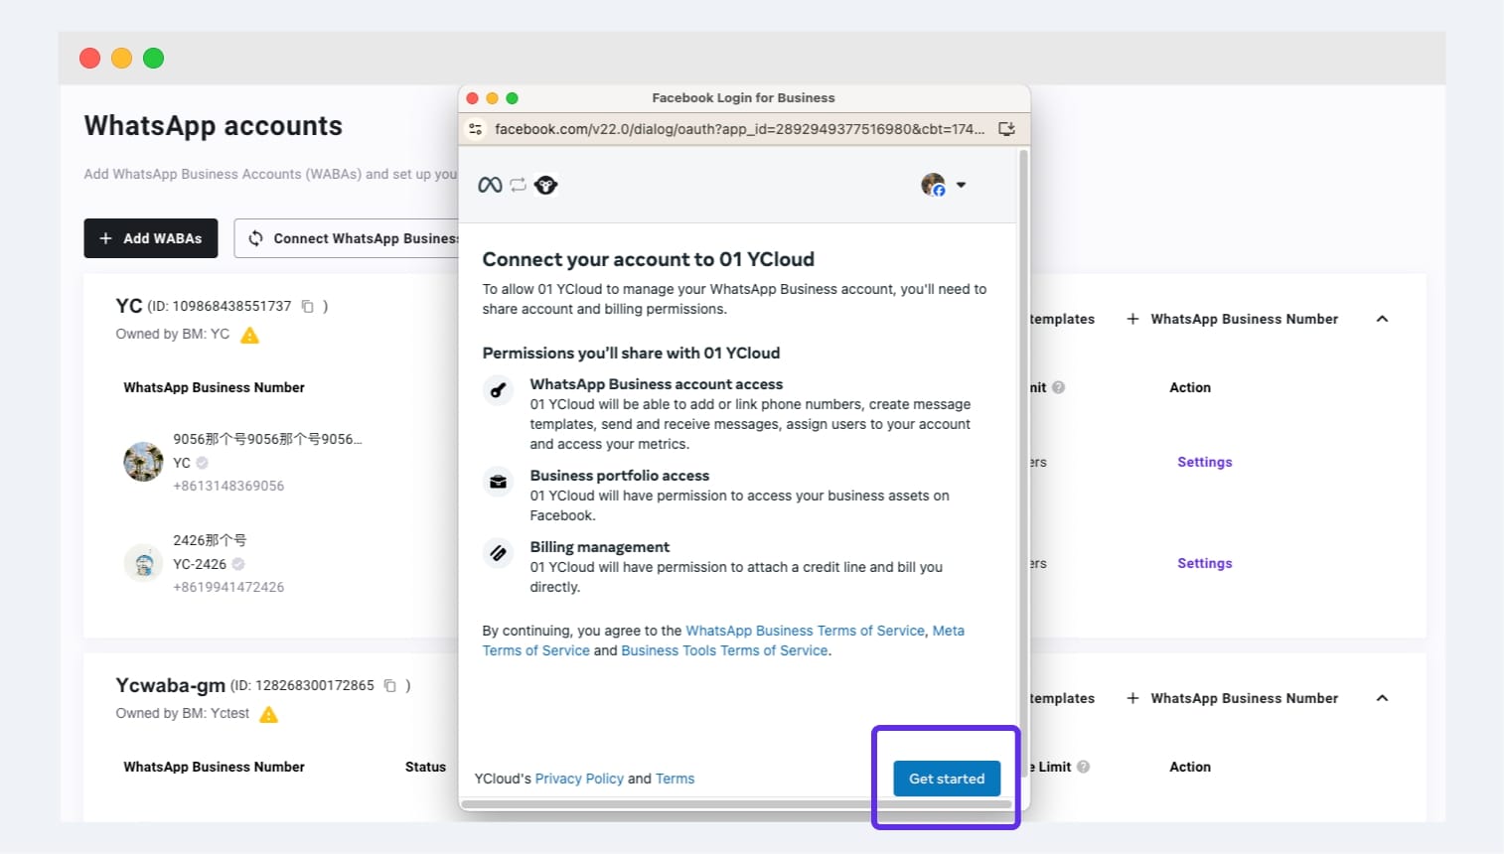Viewport: 1504px width, 854px height.
Task: Click Connect WhatsApp Business button
Action: [348, 238]
